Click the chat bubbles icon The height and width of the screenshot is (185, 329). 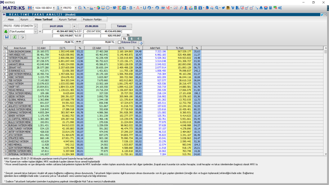click(275, 8)
